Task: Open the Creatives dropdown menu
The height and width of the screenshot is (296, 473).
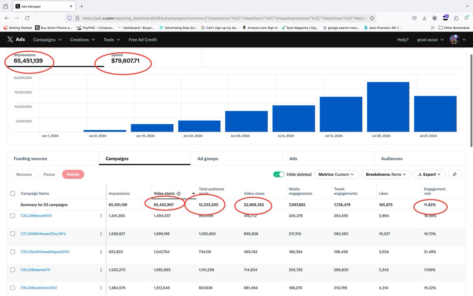Action: coord(82,39)
